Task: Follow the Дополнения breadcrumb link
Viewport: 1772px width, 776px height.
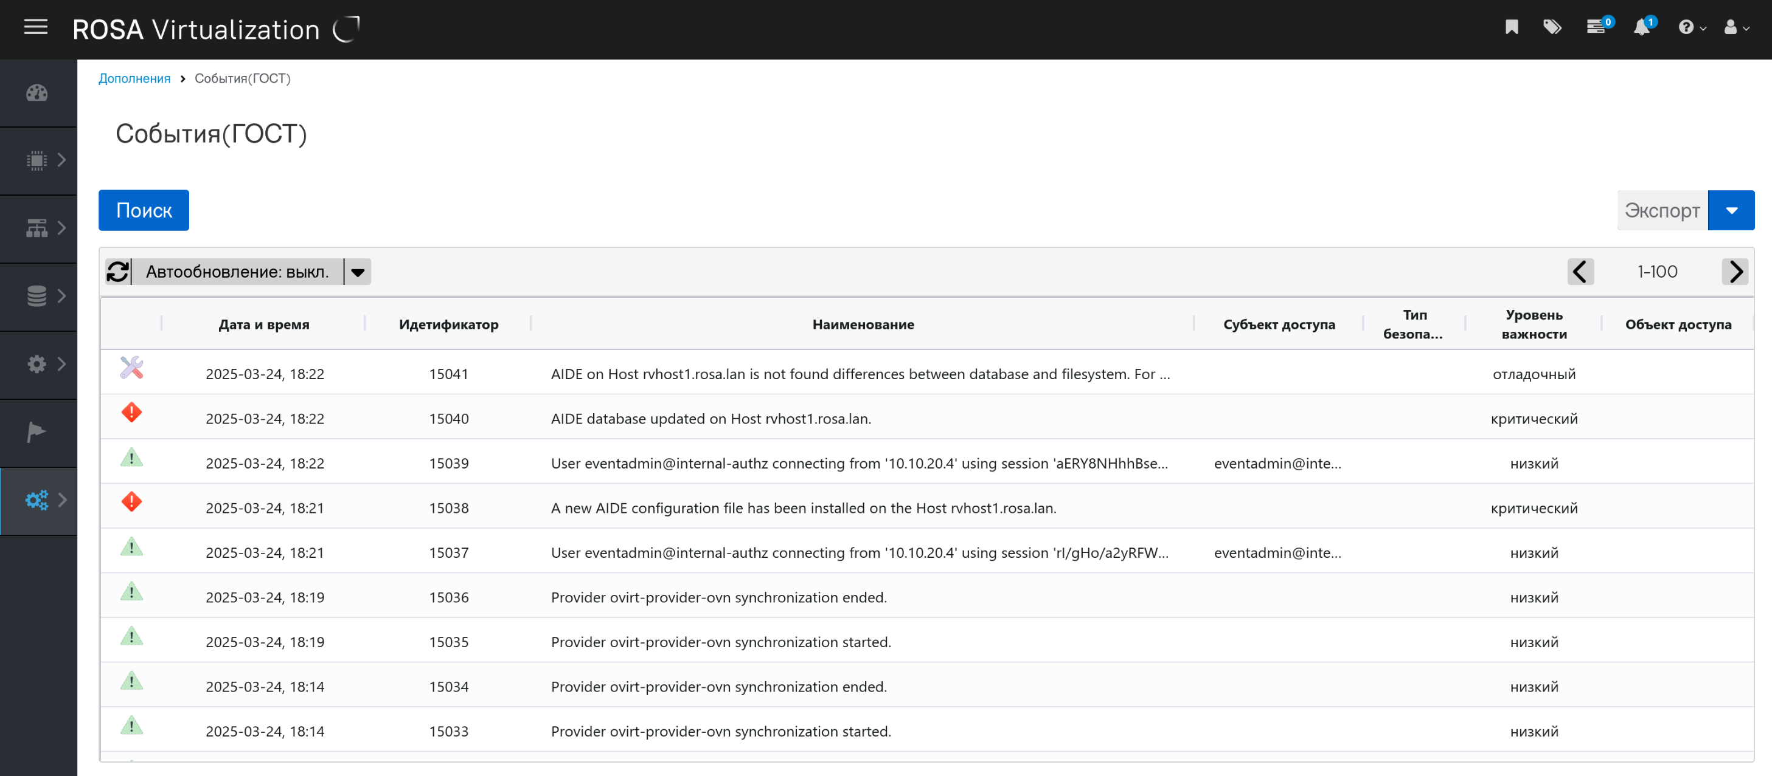Action: point(134,78)
